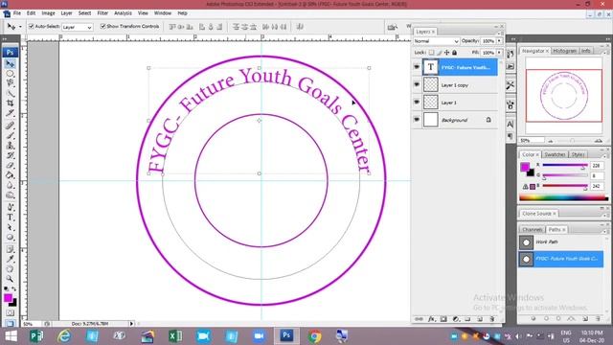Screen dimensions: 613x345
Task: Toggle the Show Transform Controls checkbox
Action: pyautogui.click(x=103, y=26)
